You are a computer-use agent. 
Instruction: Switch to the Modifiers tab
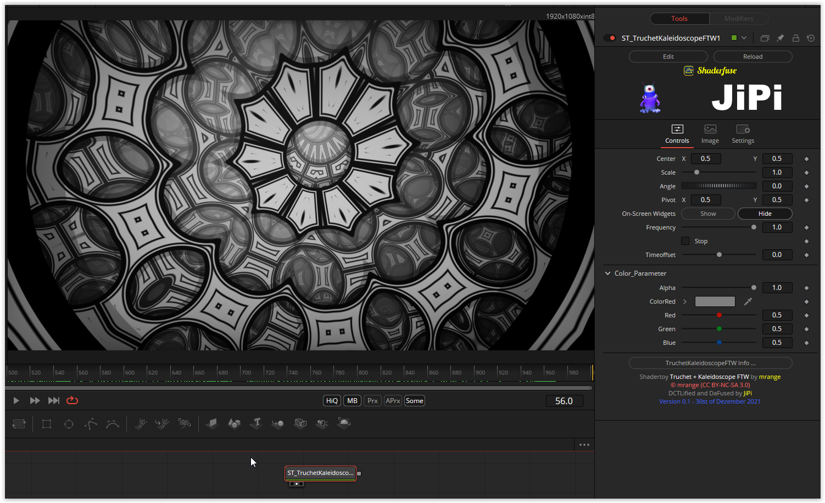(739, 19)
